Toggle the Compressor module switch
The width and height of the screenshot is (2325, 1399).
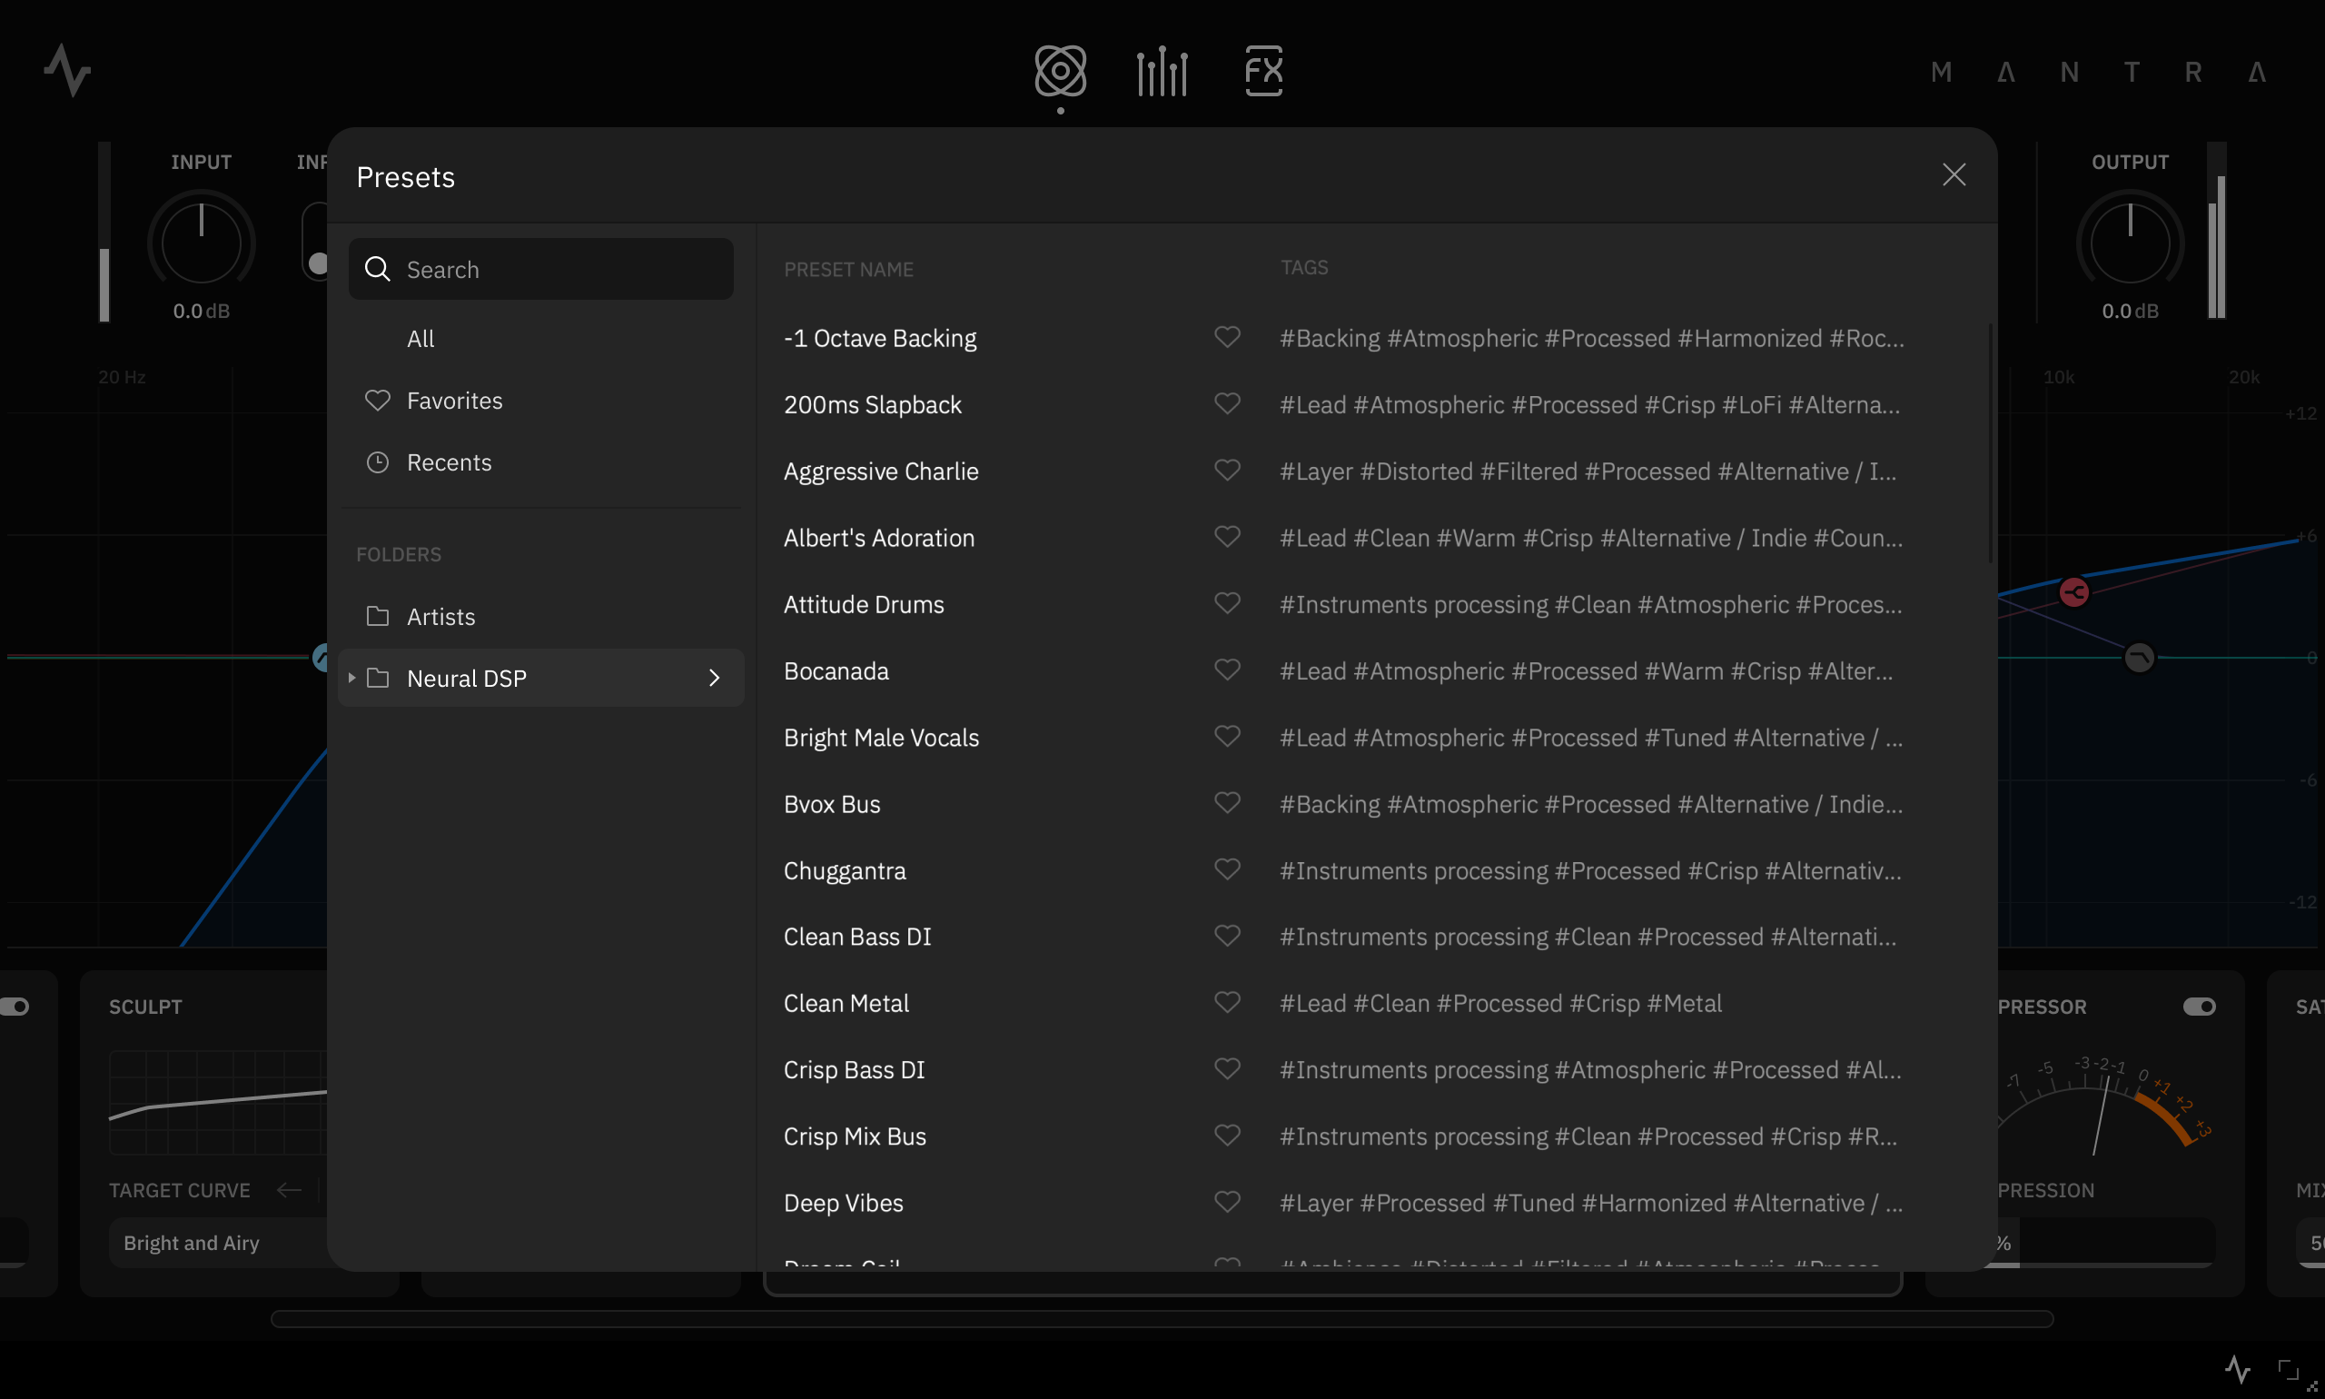[2199, 1007]
